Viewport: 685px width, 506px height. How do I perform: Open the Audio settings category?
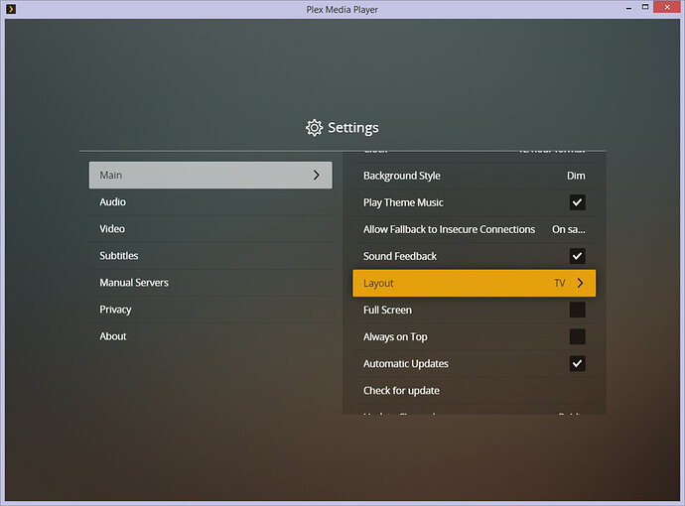(210, 202)
